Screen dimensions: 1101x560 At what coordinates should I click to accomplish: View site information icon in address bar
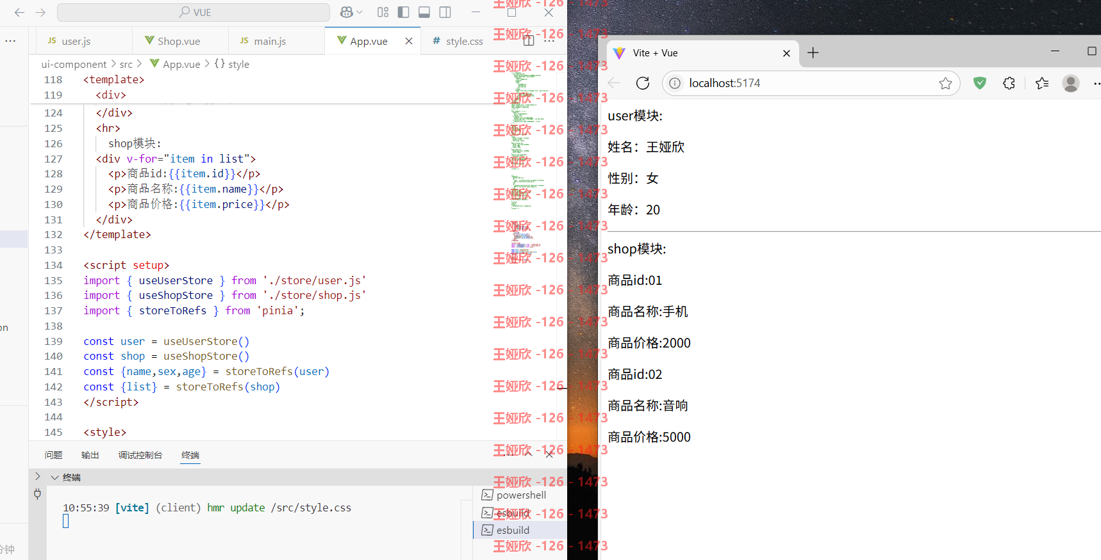675,83
